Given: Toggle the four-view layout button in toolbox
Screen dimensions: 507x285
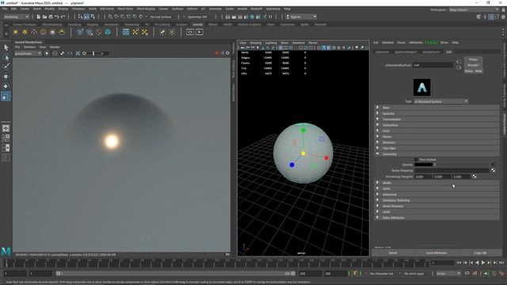Looking at the screenshot, I should (x=6, y=138).
